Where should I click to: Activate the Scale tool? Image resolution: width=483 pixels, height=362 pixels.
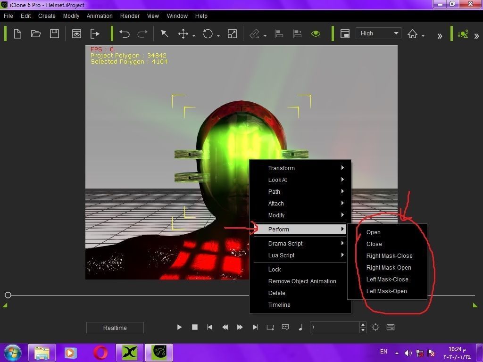tap(232, 33)
